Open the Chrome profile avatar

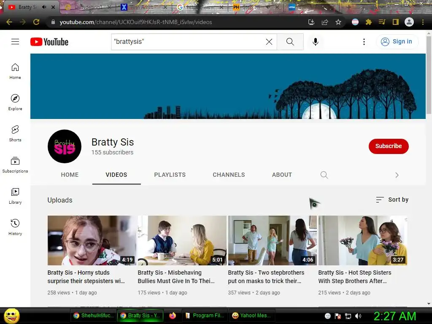tap(409, 22)
